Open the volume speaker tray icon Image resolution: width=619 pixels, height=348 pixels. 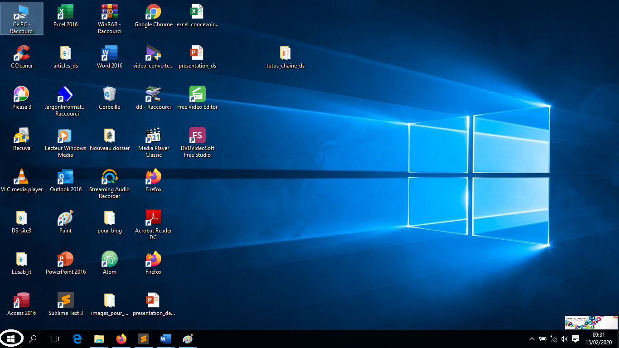[x=564, y=339]
